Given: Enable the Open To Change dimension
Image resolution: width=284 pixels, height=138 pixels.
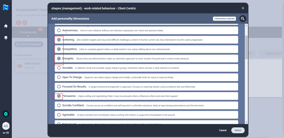Looking at the screenshot, I should [x=59, y=77].
